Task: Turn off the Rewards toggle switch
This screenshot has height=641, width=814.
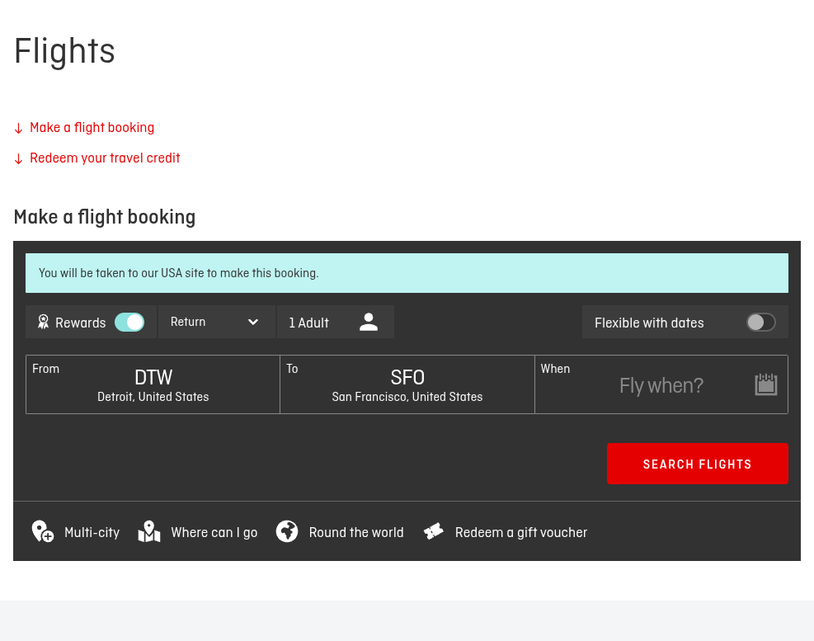Action: click(x=129, y=322)
